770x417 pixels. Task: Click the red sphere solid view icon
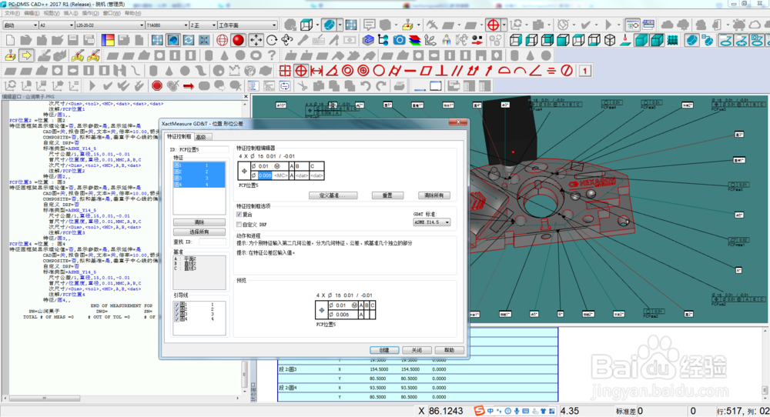point(238,40)
